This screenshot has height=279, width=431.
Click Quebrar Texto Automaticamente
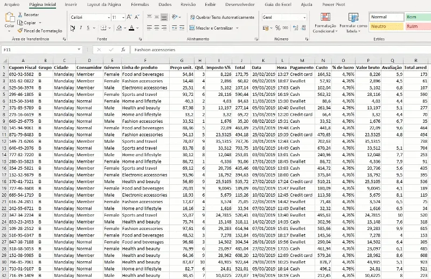click(222, 17)
